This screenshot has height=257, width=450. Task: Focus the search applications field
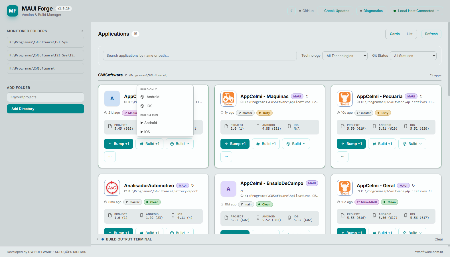pos(200,56)
